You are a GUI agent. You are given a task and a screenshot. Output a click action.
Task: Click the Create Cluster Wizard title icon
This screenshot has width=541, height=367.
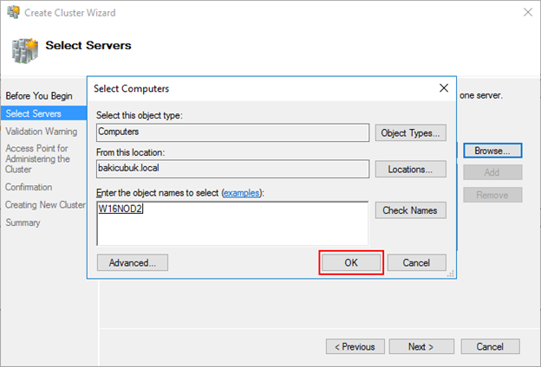[x=14, y=12]
